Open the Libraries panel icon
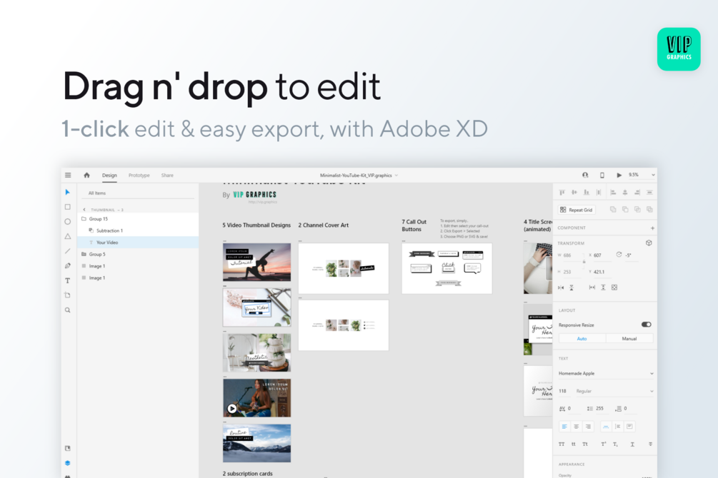Viewport: 718px width, 478px height. (68, 448)
